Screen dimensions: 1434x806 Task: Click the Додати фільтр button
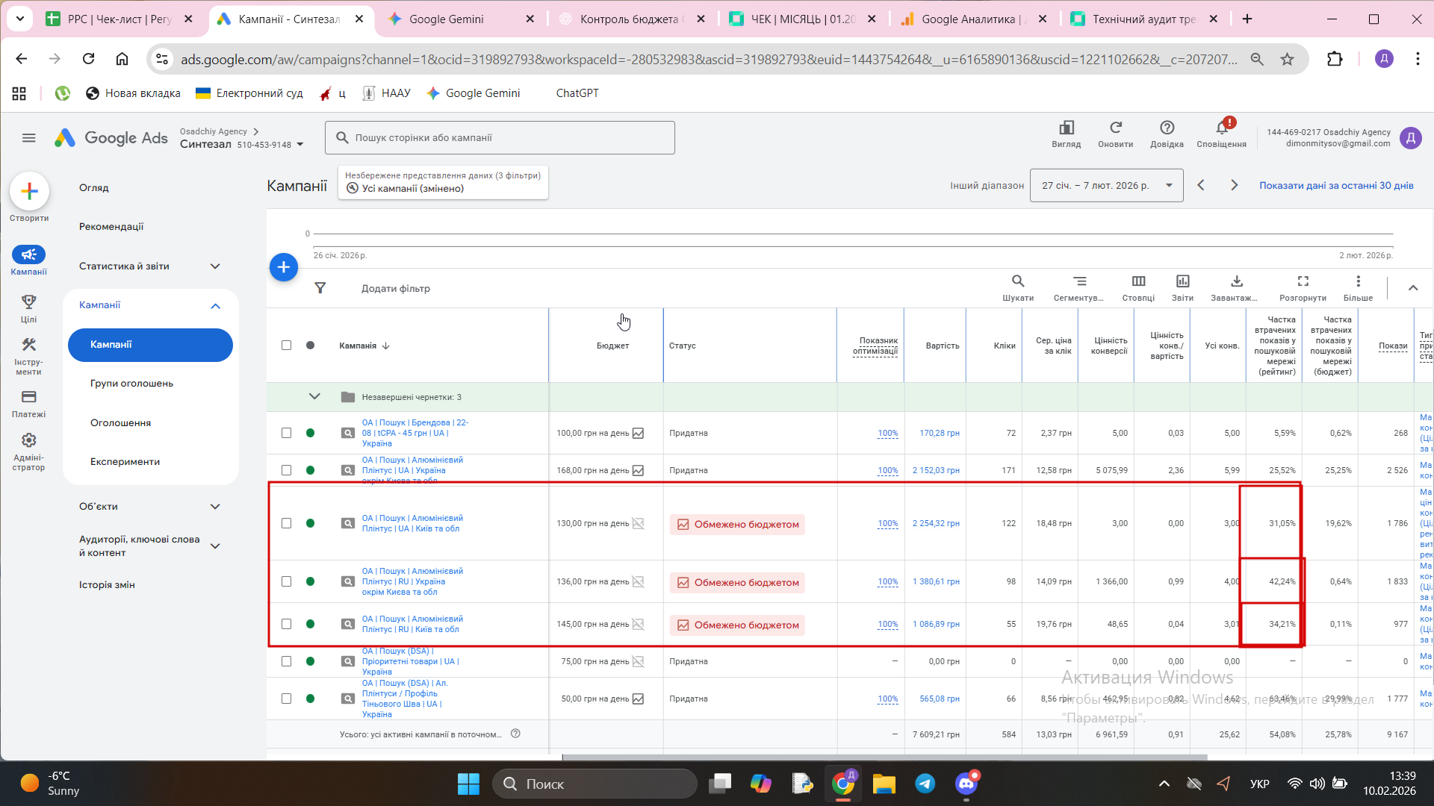[395, 289]
